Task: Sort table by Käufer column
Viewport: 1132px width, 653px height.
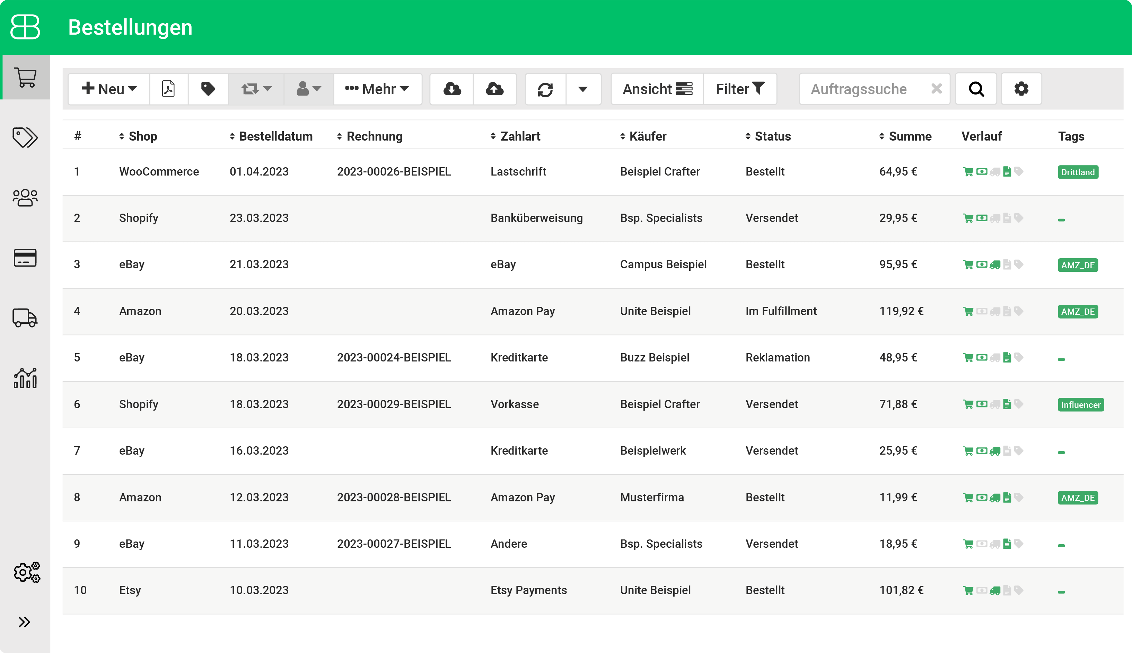Action: click(643, 136)
